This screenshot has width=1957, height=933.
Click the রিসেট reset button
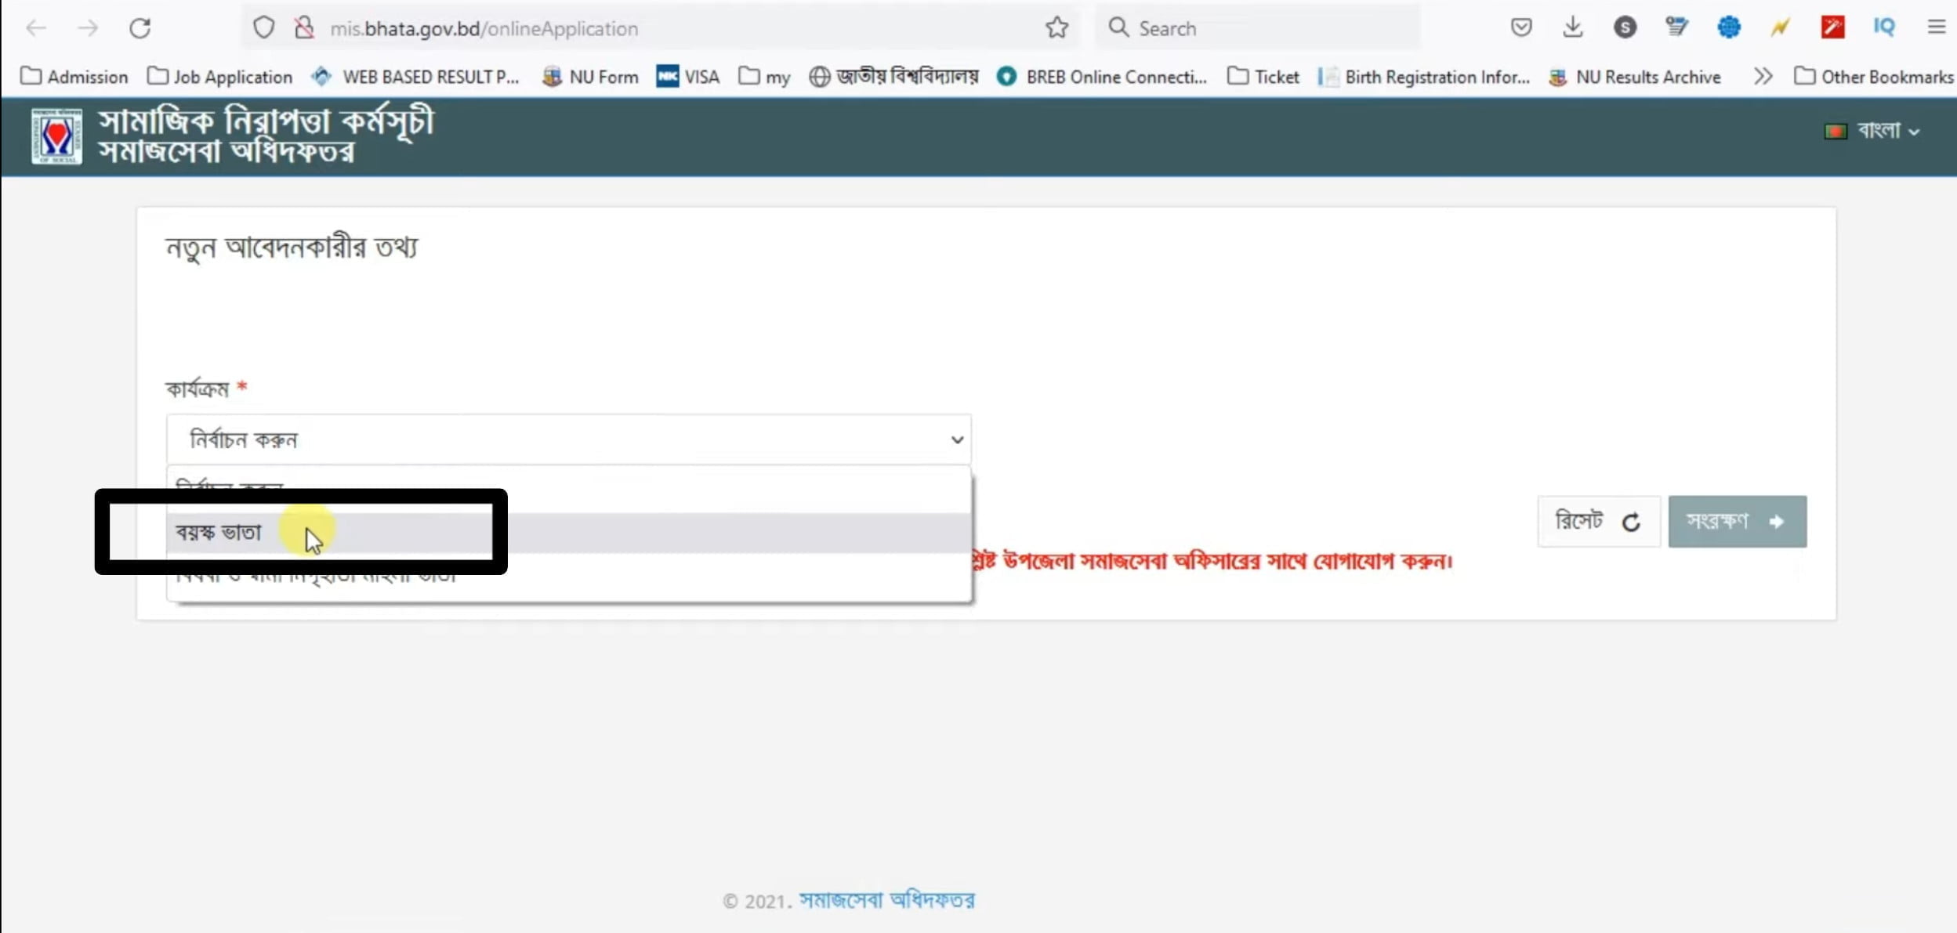point(1597,521)
